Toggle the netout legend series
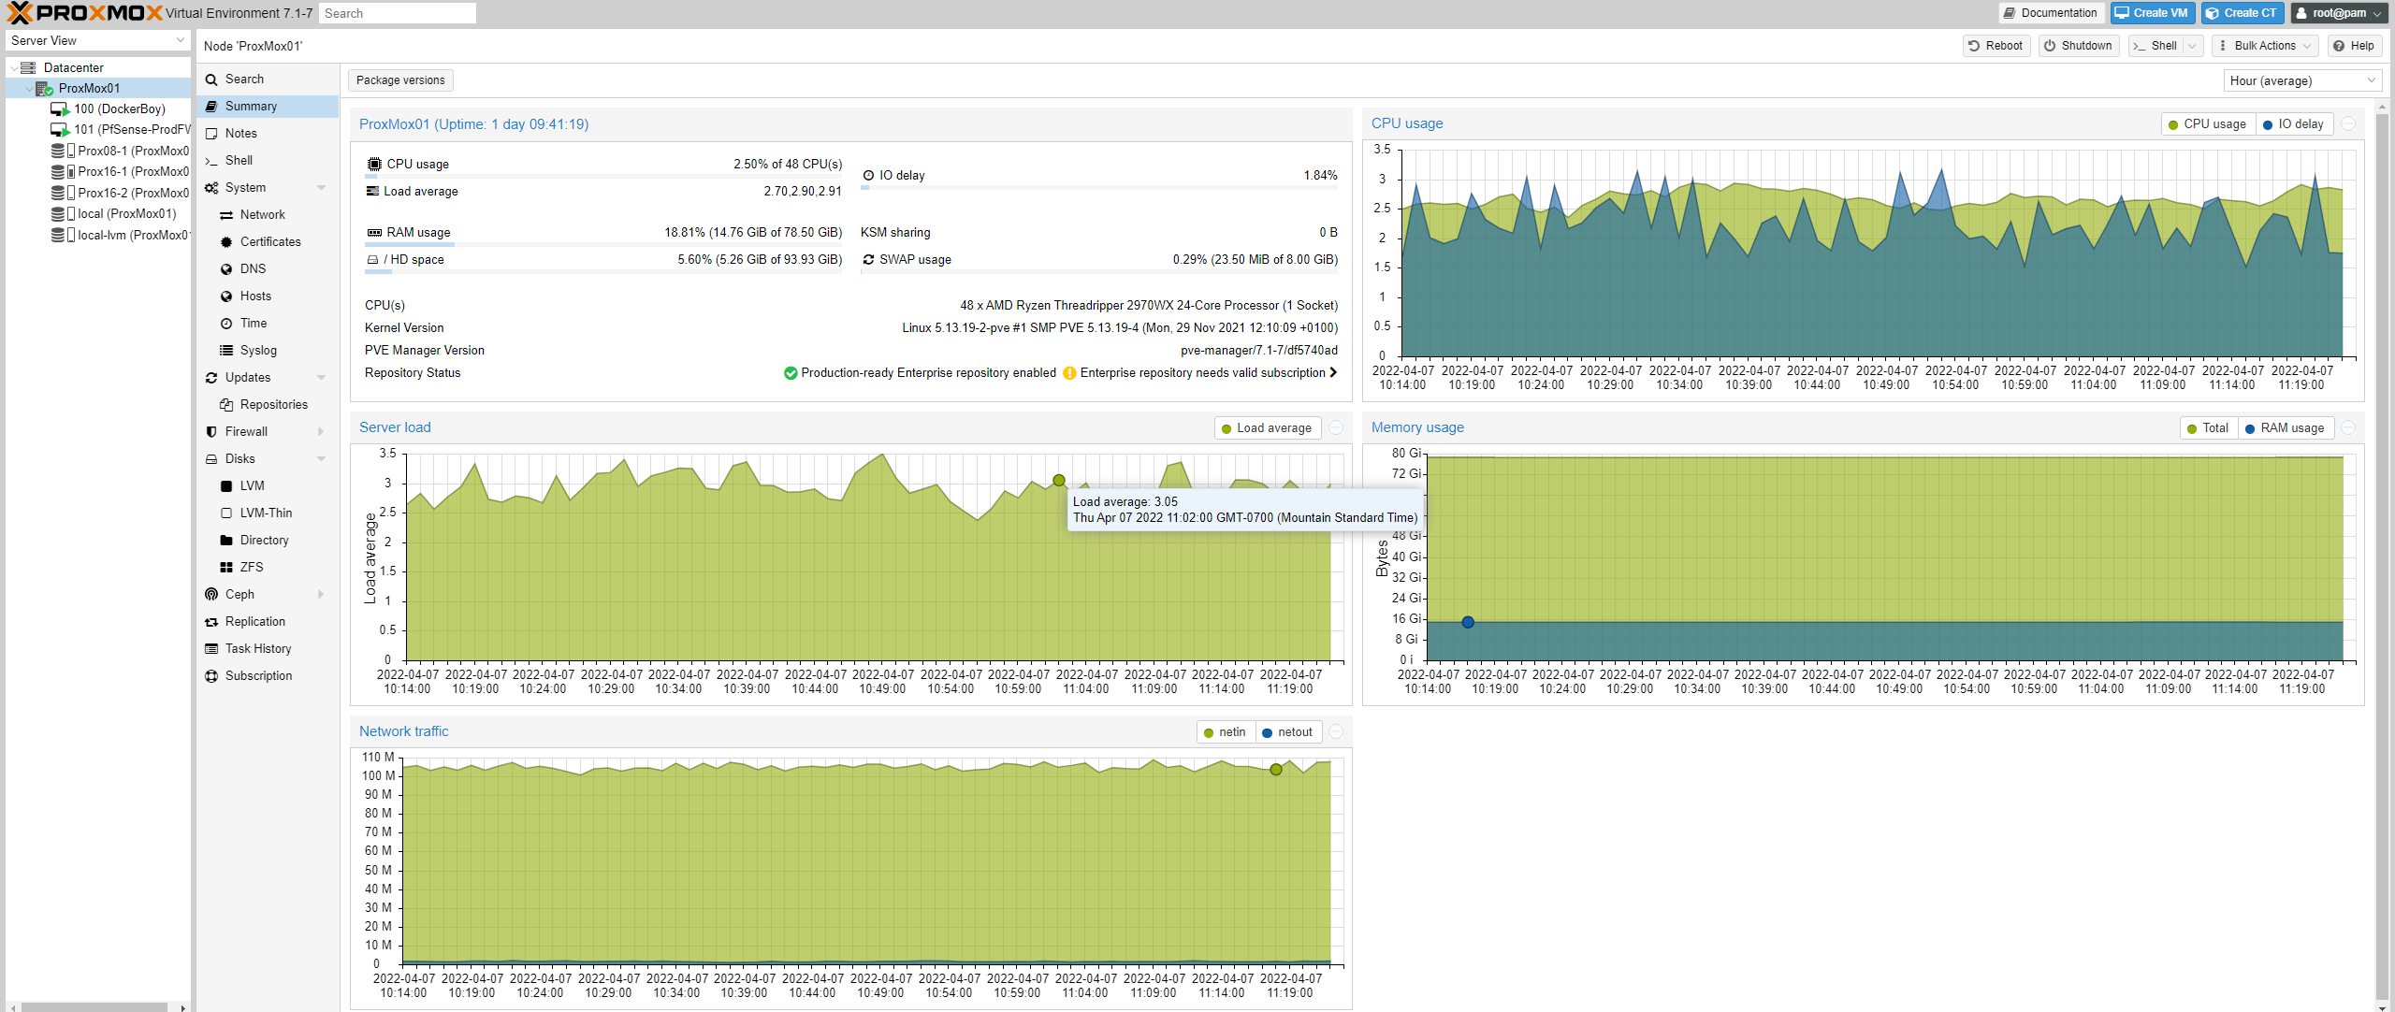The image size is (2395, 1012). click(x=1287, y=732)
